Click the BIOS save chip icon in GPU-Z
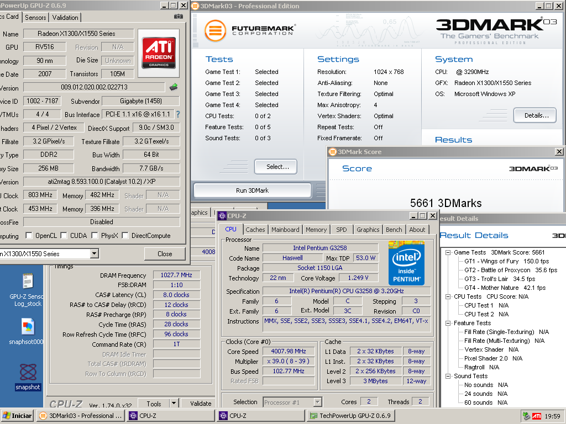Image resolution: width=566 pixels, height=424 pixels. coord(174,87)
